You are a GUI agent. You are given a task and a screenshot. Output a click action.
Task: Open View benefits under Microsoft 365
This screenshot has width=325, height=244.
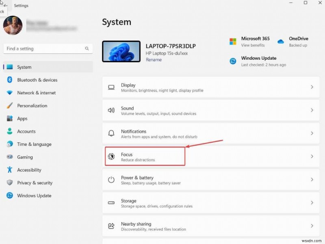[252, 45]
